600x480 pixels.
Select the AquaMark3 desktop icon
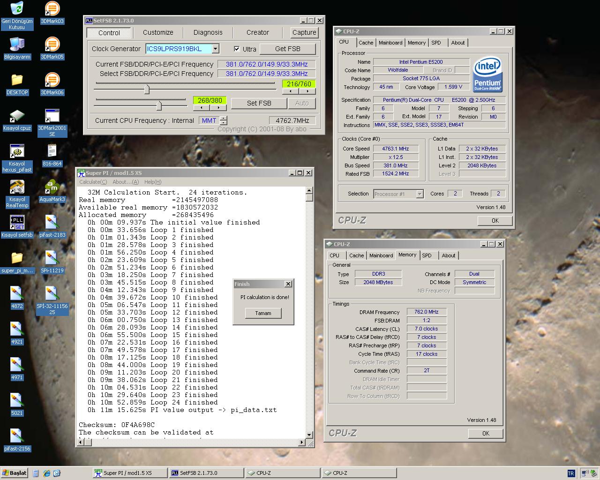click(x=52, y=191)
